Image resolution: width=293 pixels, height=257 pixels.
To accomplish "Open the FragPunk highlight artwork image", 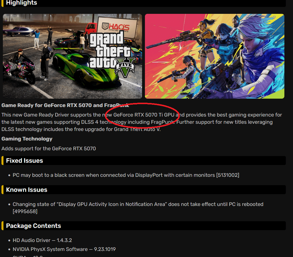I will [x=214, y=56].
